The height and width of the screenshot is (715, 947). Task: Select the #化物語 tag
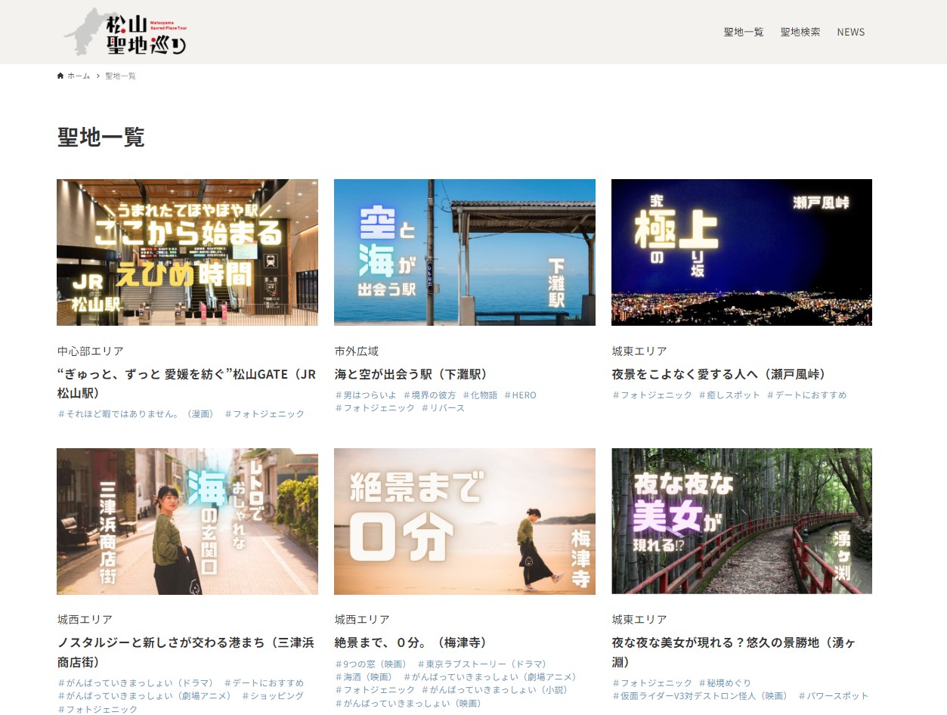pos(480,395)
